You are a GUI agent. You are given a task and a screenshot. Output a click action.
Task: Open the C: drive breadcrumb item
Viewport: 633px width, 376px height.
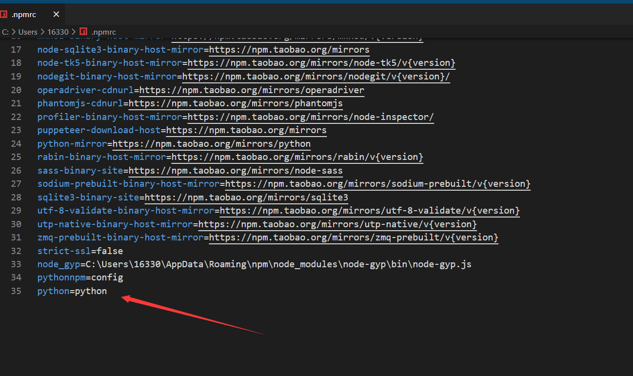(5, 32)
